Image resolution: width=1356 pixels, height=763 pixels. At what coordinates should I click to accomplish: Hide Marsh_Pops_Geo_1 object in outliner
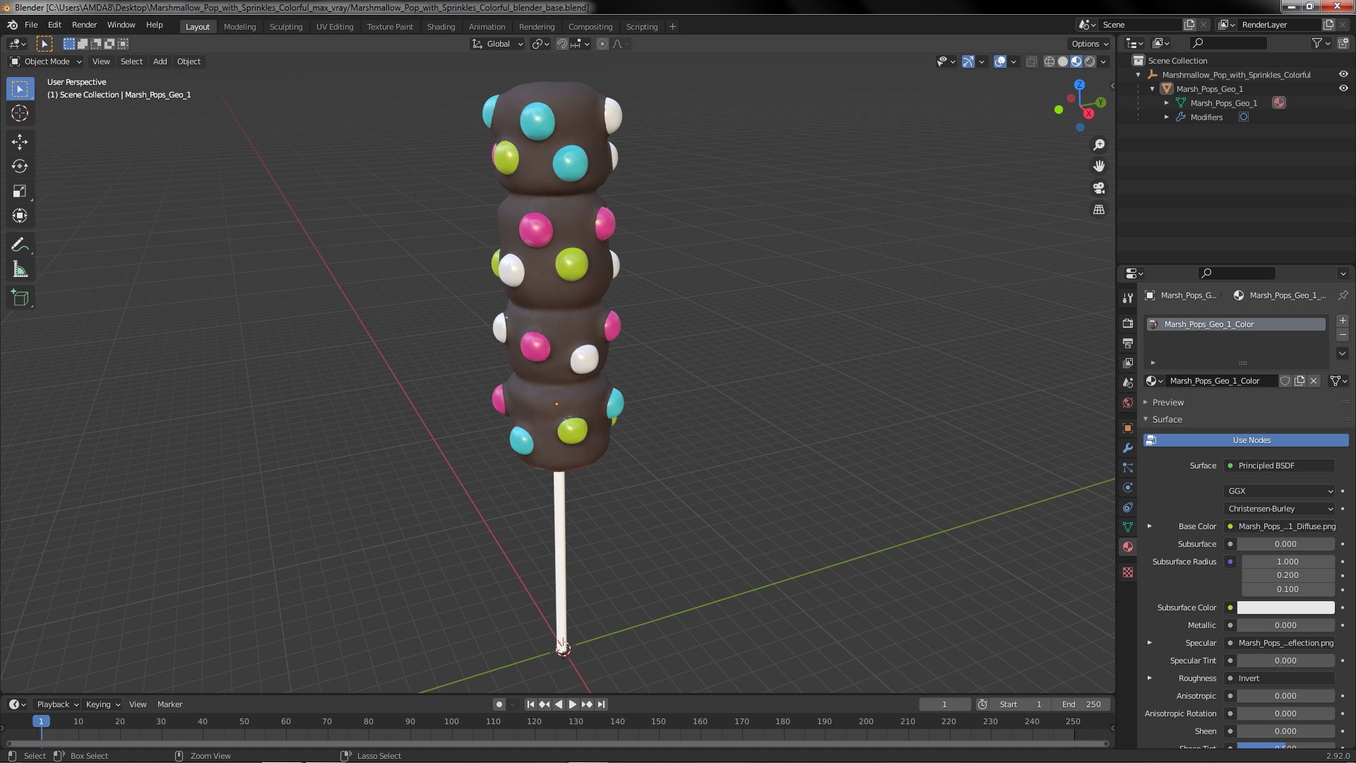(x=1343, y=88)
